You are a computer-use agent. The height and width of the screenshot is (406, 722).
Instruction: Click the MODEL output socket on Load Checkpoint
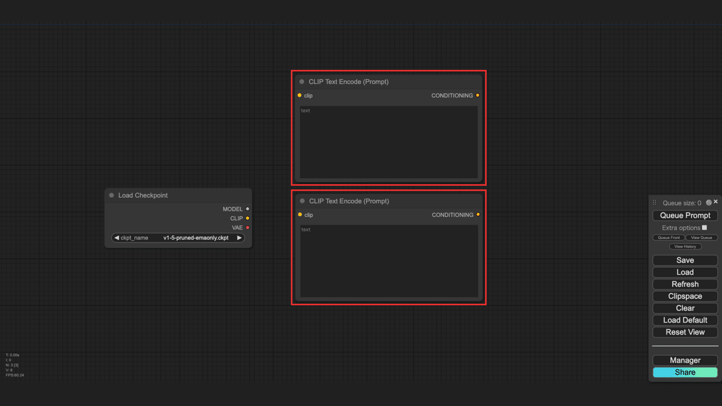coord(247,209)
